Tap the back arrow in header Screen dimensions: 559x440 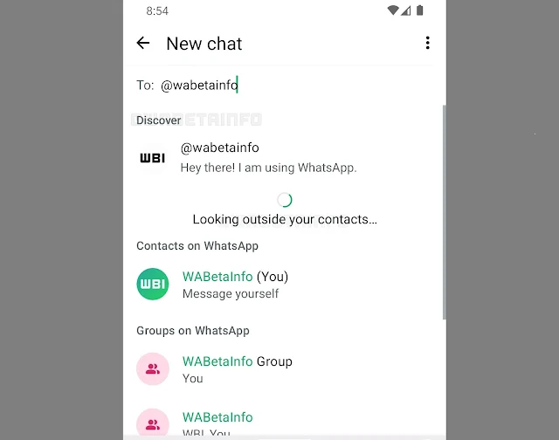coord(143,43)
